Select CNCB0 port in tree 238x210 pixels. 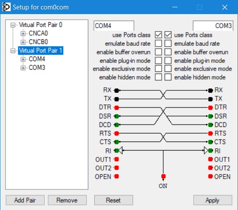coord(38,42)
